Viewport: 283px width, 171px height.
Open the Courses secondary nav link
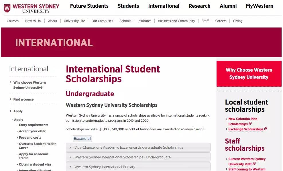(13, 21)
